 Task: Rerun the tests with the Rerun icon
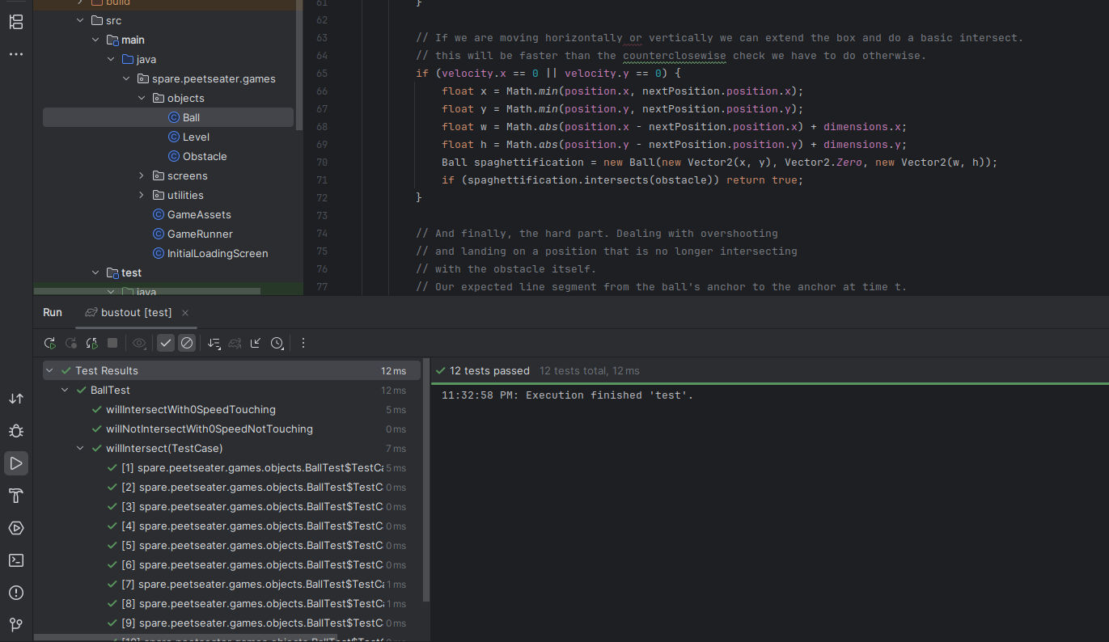tap(50, 344)
